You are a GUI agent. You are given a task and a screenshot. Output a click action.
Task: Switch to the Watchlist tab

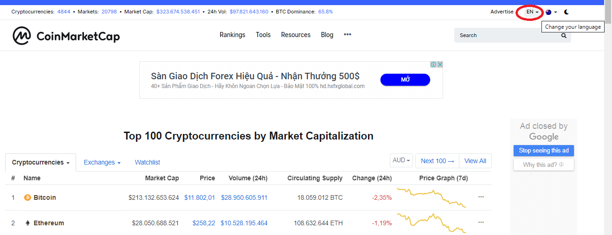point(148,162)
